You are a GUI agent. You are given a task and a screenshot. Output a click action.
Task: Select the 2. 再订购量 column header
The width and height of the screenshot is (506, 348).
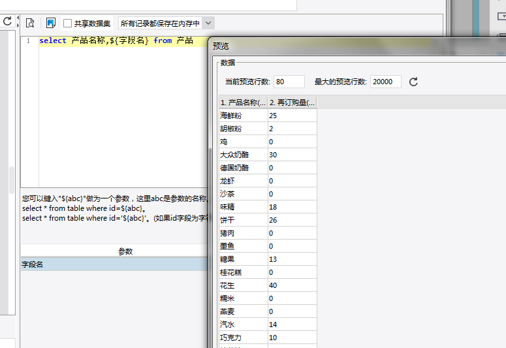click(292, 103)
